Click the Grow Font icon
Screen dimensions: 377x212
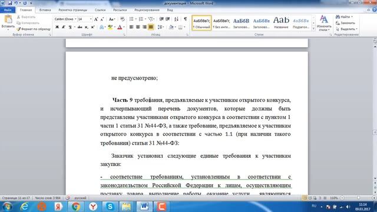point(96,19)
